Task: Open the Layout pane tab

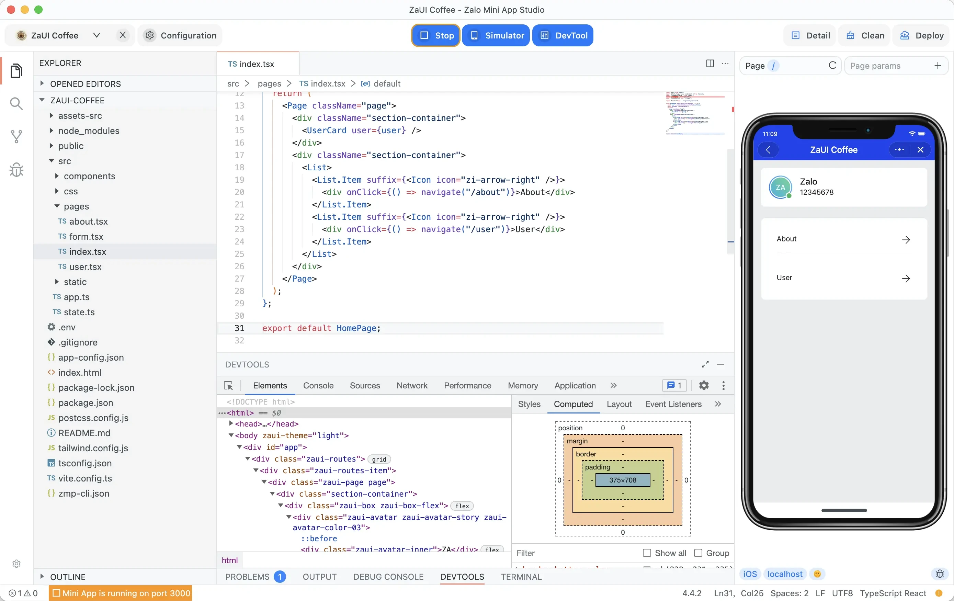Action: (619, 404)
